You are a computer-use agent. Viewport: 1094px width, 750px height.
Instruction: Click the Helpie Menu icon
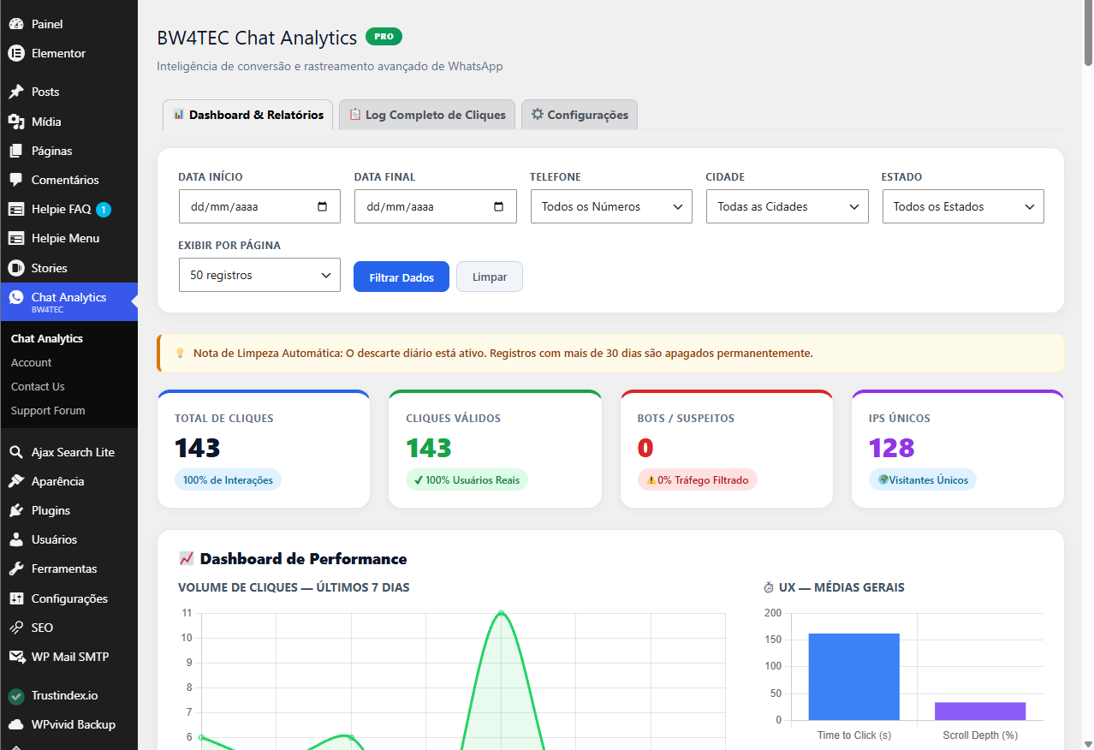pyautogui.click(x=16, y=238)
